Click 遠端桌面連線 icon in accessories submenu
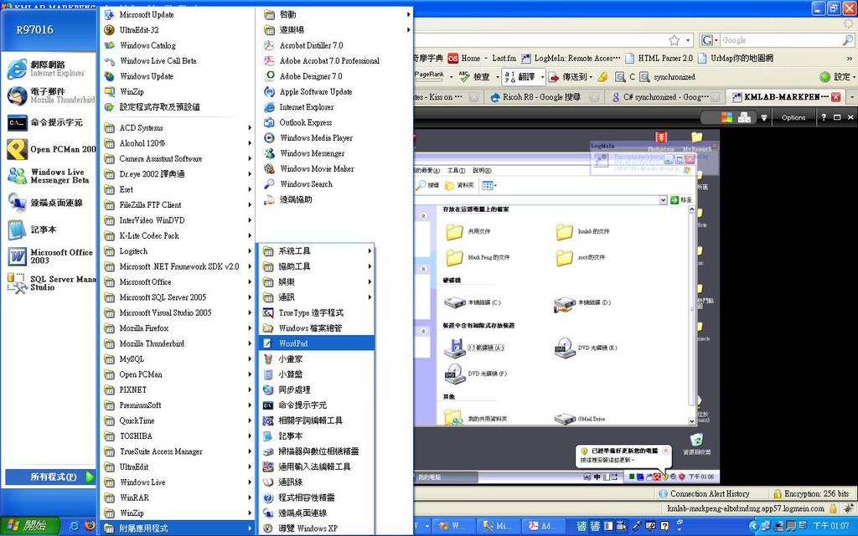The width and height of the screenshot is (858, 536). click(268, 513)
